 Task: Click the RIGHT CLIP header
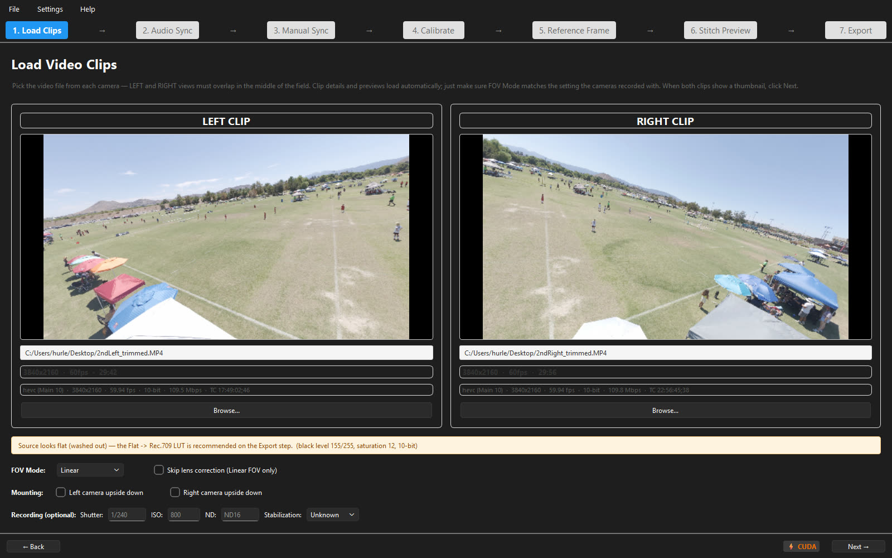pos(665,121)
